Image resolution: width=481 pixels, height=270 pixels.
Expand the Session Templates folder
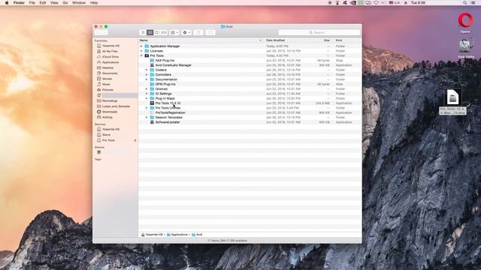point(147,117)
